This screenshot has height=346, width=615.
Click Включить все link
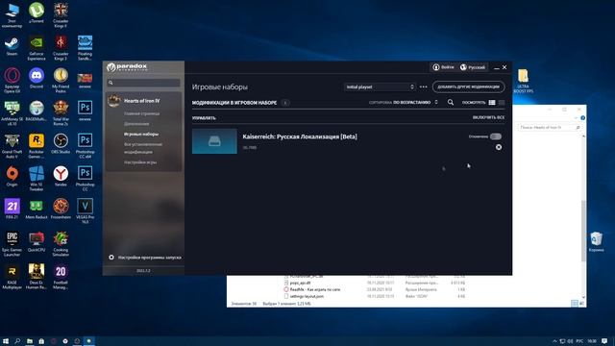click(488, 117)
